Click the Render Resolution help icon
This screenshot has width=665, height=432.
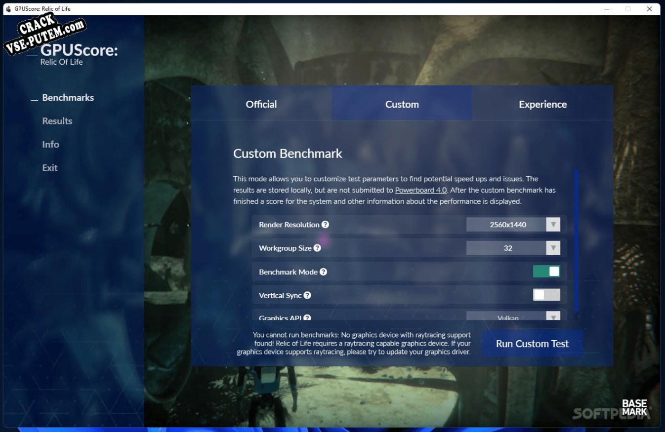pos(325,225)
